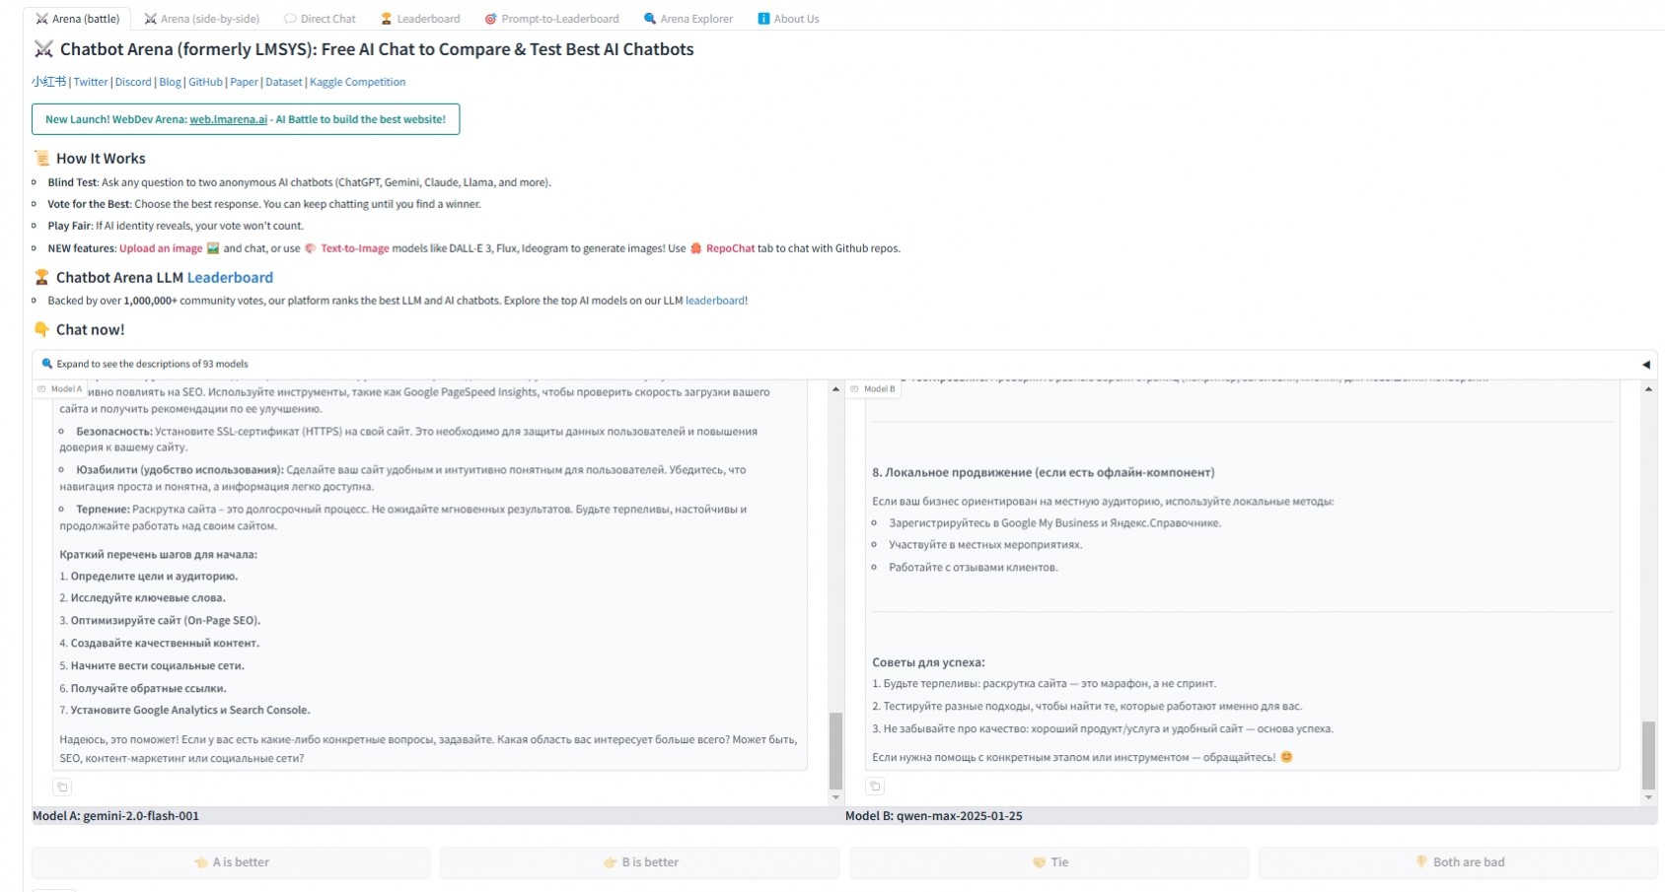Click Model A scrollbar down arrow

coord(835,797)
